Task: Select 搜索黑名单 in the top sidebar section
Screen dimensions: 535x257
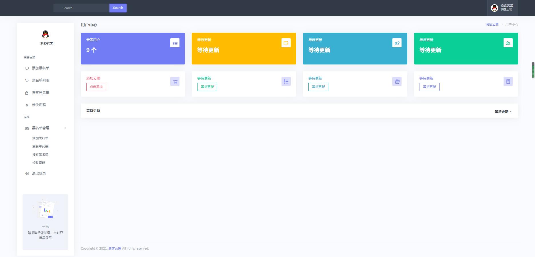Action: pyautogui.click(x=41, y=93)
